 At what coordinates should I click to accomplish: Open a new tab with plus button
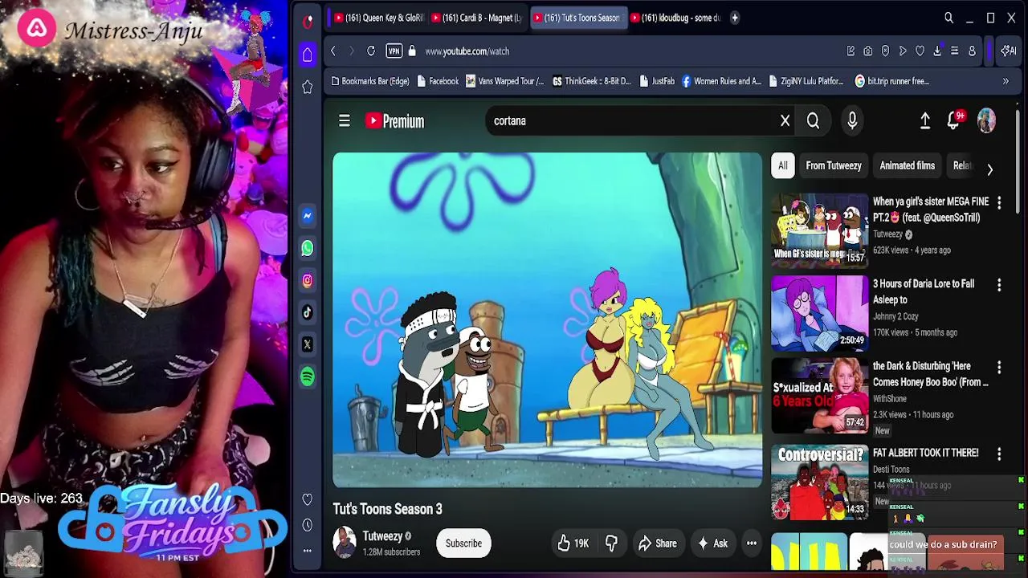click(x=734, y=18)
